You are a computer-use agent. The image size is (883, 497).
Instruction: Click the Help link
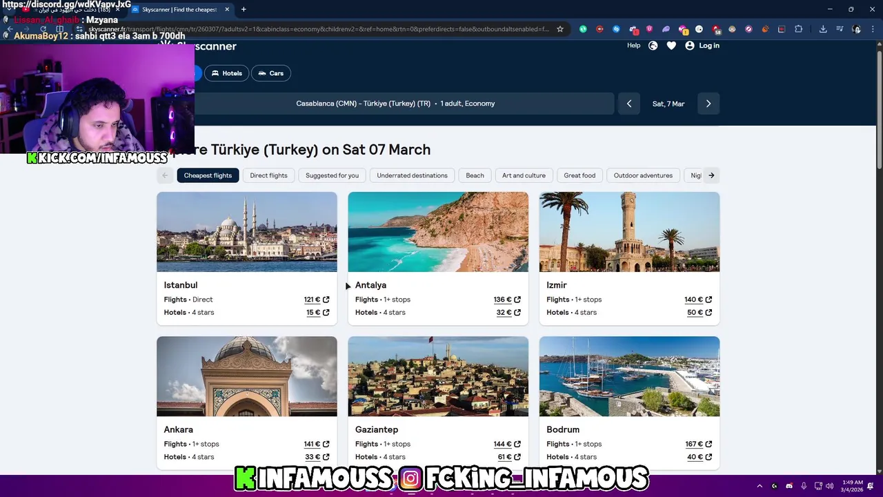coord(633,46)
